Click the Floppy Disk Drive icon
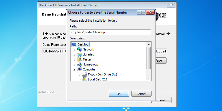Screen dimensions: 222x111 85,74
